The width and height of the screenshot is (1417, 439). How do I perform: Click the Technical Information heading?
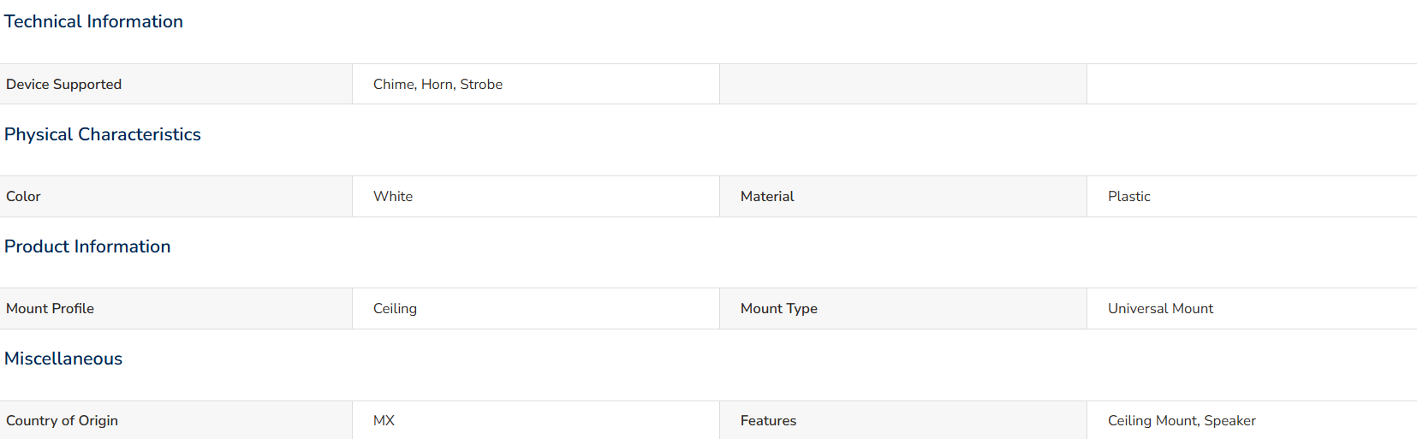(93, 21)
